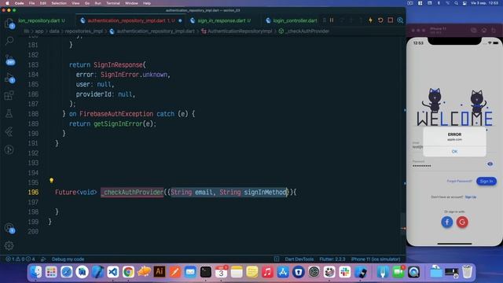Expand repositories_impl breadcrumb folder

(84, 31)
